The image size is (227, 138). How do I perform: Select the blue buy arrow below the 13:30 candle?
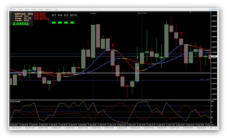[x=137, y=81]
